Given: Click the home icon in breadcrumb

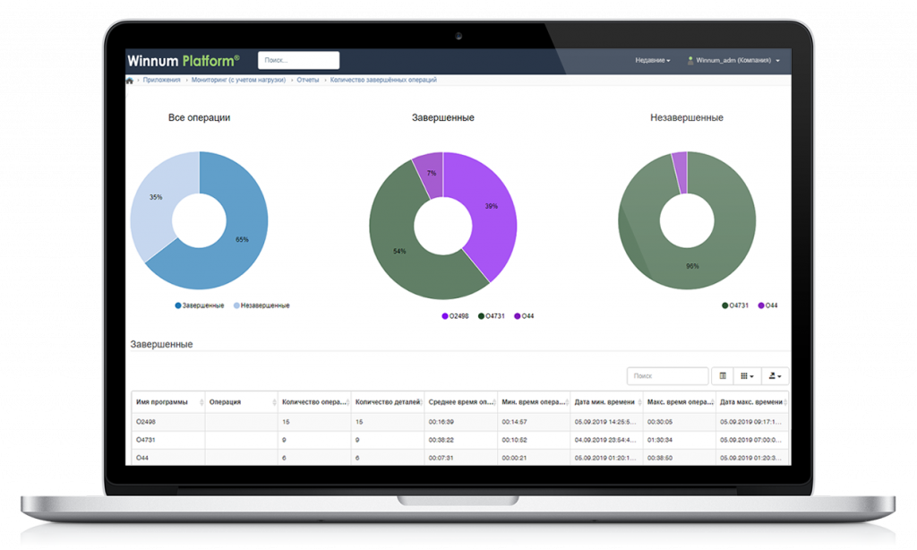Looking at the screenshot, I should click(x=130, y=81).
